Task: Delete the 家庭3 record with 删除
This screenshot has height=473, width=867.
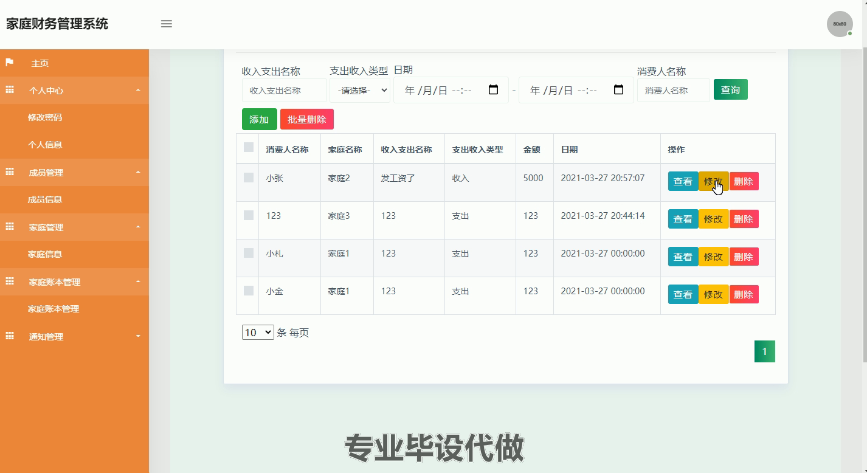Action: tap(744, 219)
